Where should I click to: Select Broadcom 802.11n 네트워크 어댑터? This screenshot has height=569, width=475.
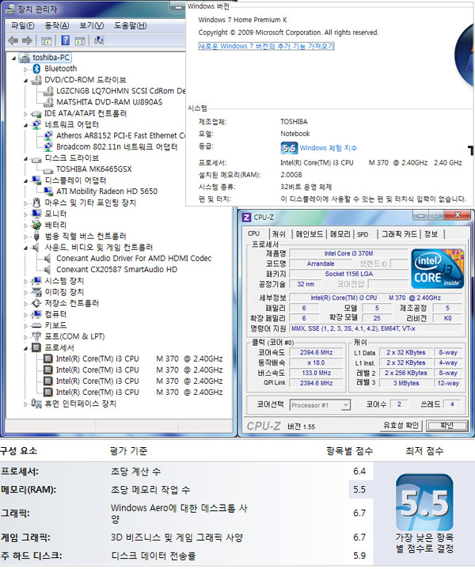click(x=116, y=146)
